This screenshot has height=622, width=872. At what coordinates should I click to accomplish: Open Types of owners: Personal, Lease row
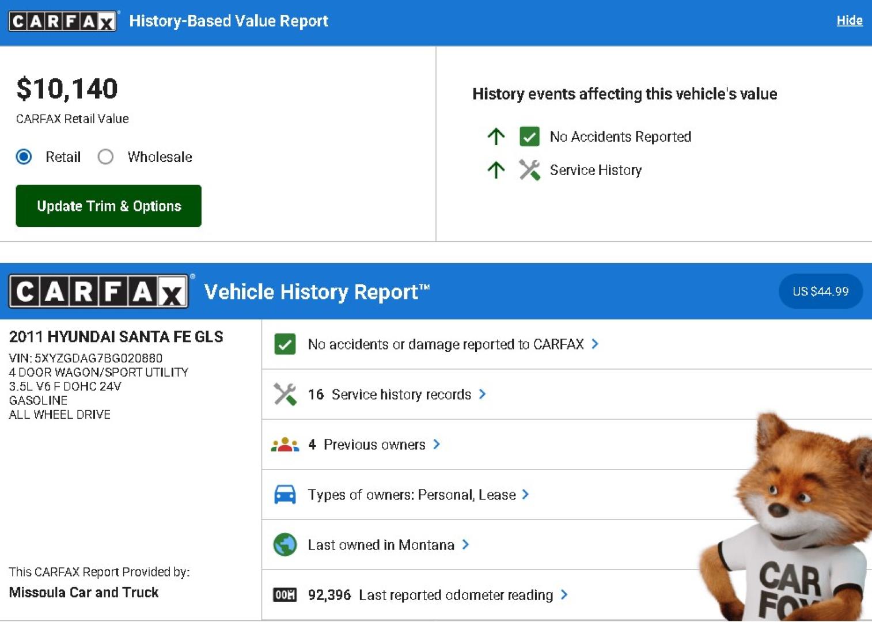(567, 495)
